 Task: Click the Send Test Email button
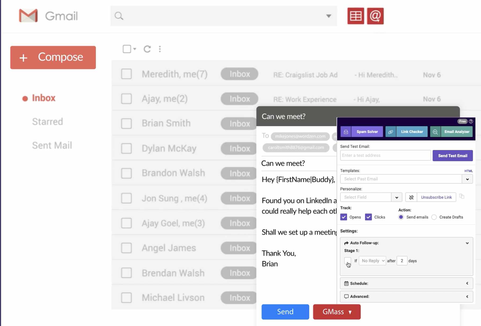tap(452, 156)
